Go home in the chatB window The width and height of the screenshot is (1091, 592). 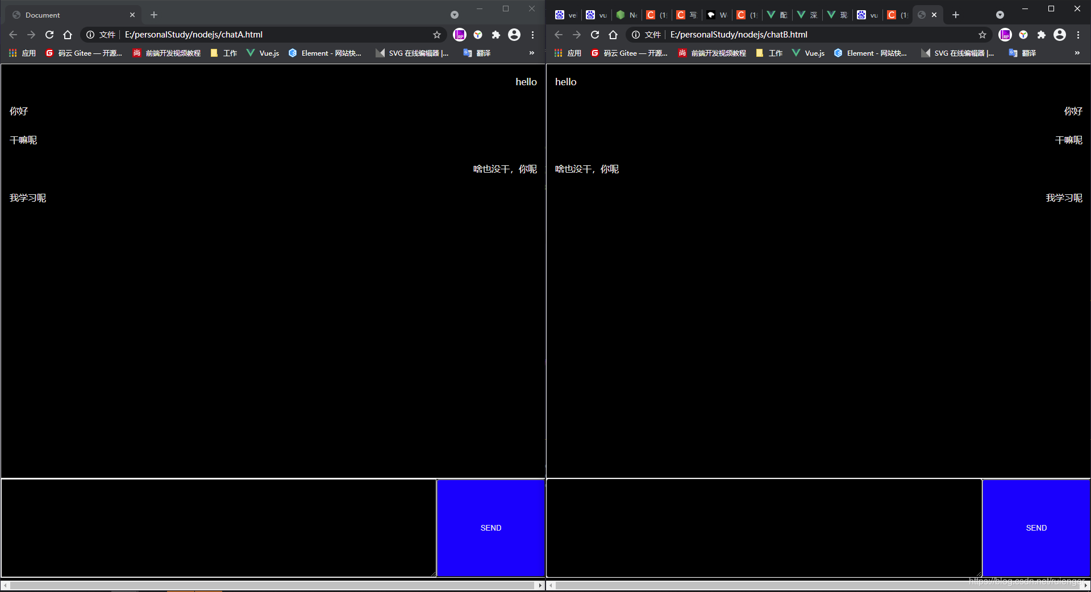(x=613, y=35)
